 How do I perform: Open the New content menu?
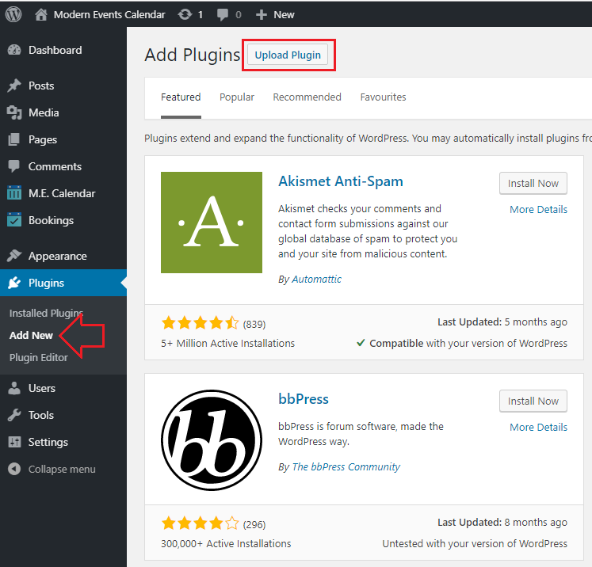[284, 15]
